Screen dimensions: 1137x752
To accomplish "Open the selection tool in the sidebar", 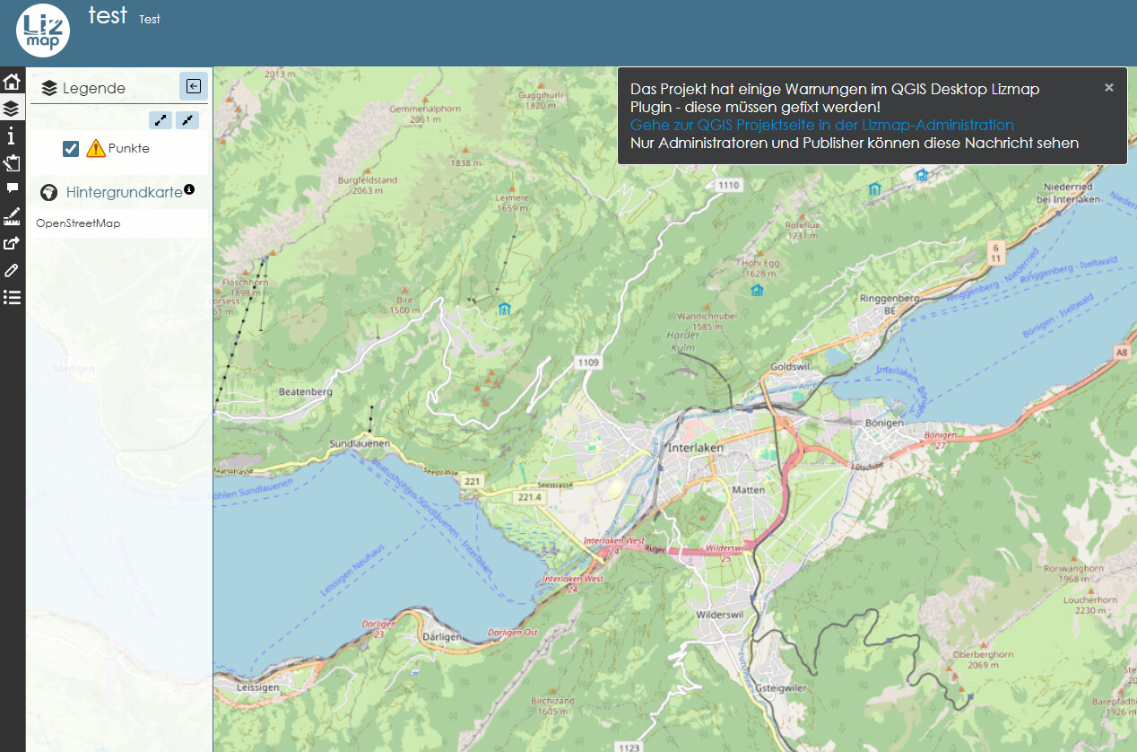I will tap(12, 162).
